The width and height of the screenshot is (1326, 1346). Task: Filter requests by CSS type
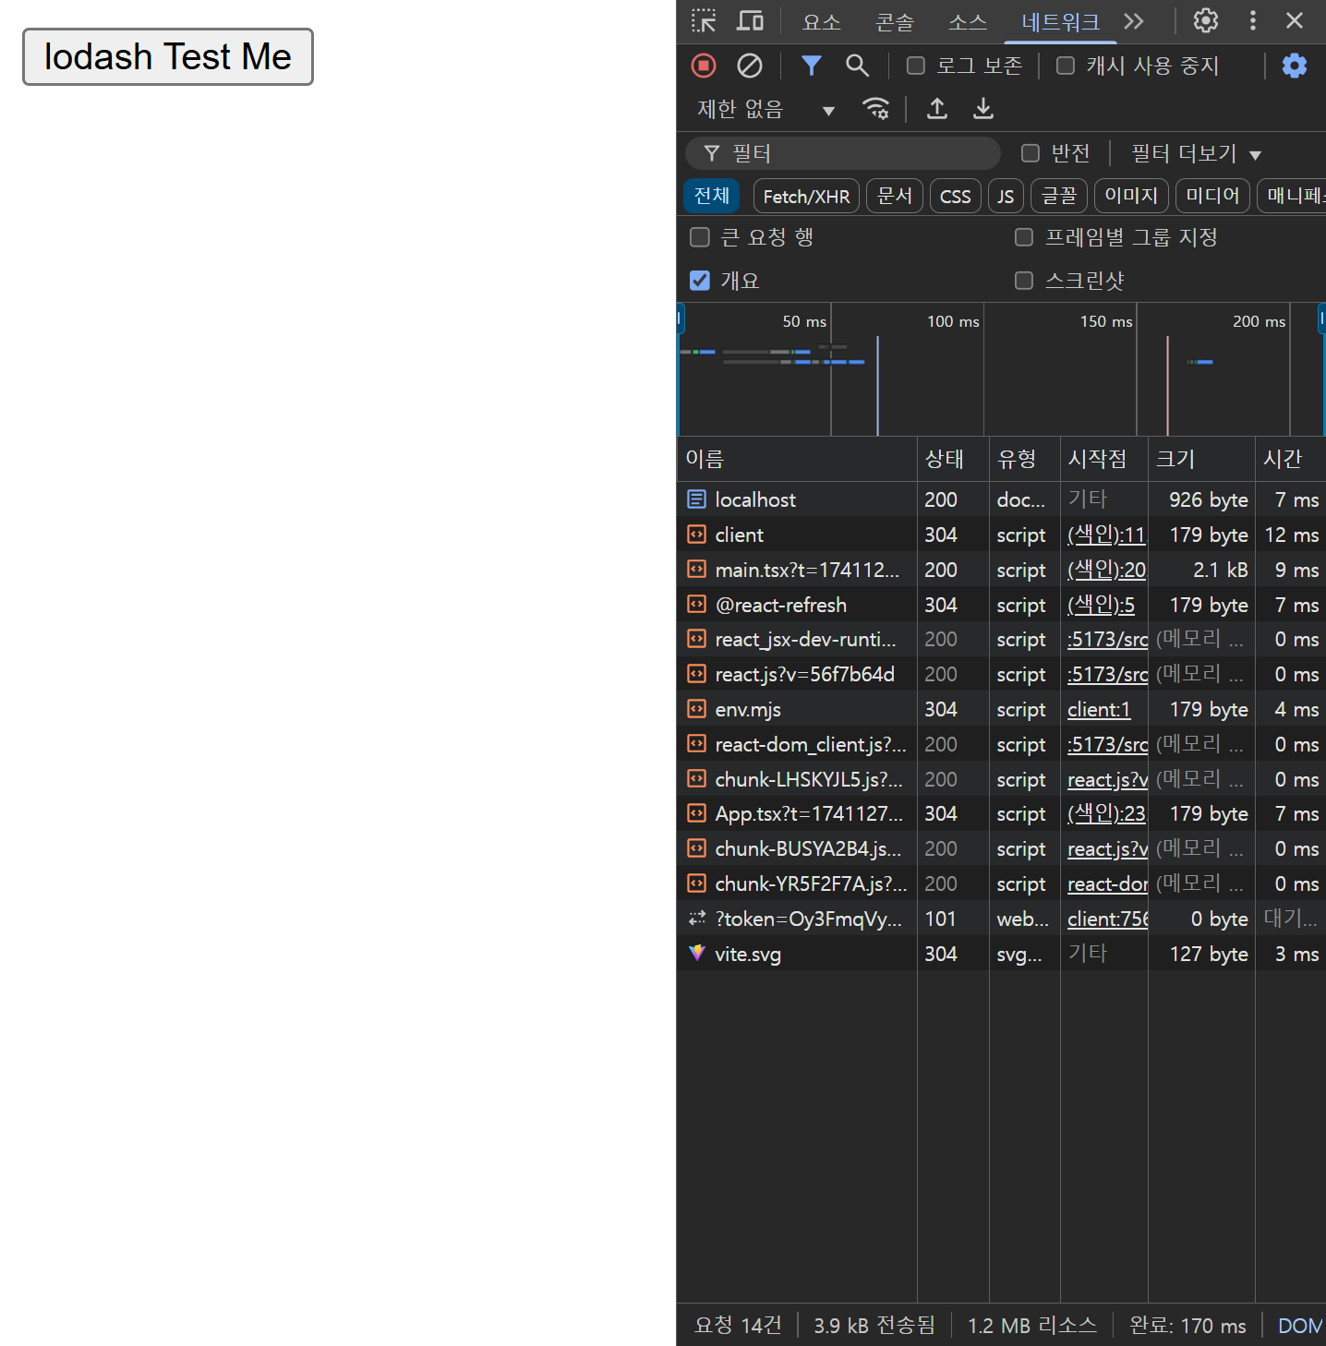pos(956,196)
